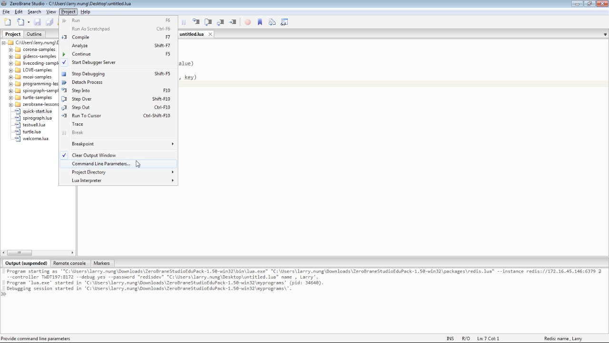Open the recent files dropdown arrow beside Open

pyautogui.click(x=29, y=22)
